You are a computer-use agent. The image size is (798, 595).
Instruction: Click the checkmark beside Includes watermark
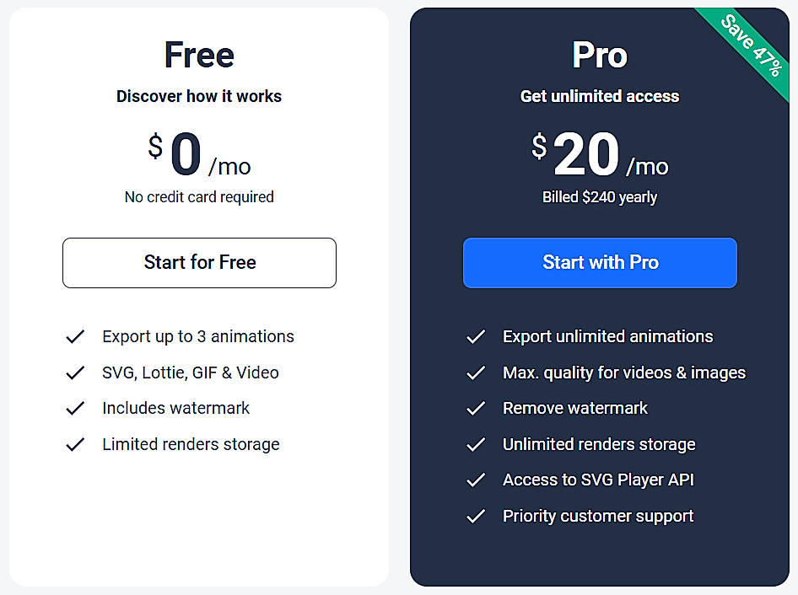[x=75, y=408]
